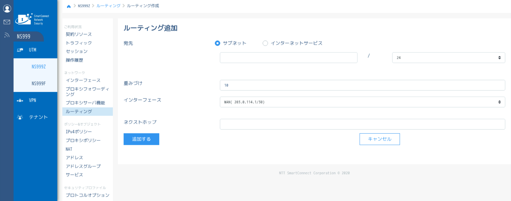Open the テナント menu section

[x=36, y=117]
